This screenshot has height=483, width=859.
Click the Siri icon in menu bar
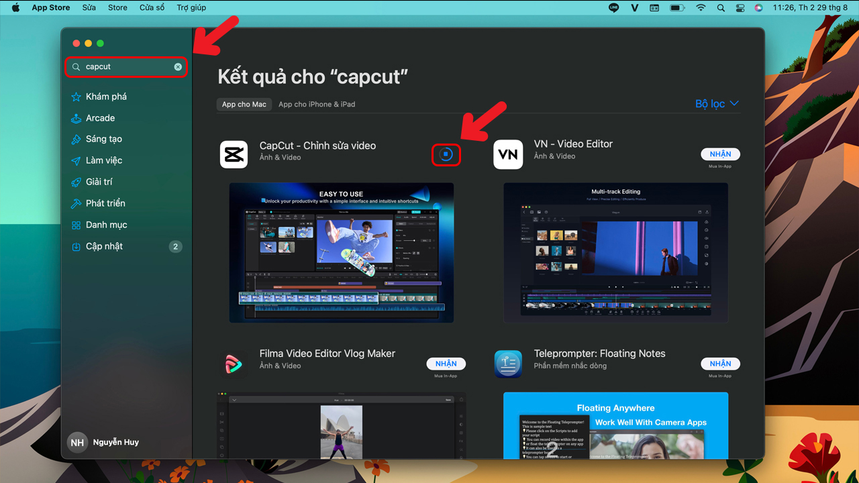pyautogui.click(x=758, y=7)
